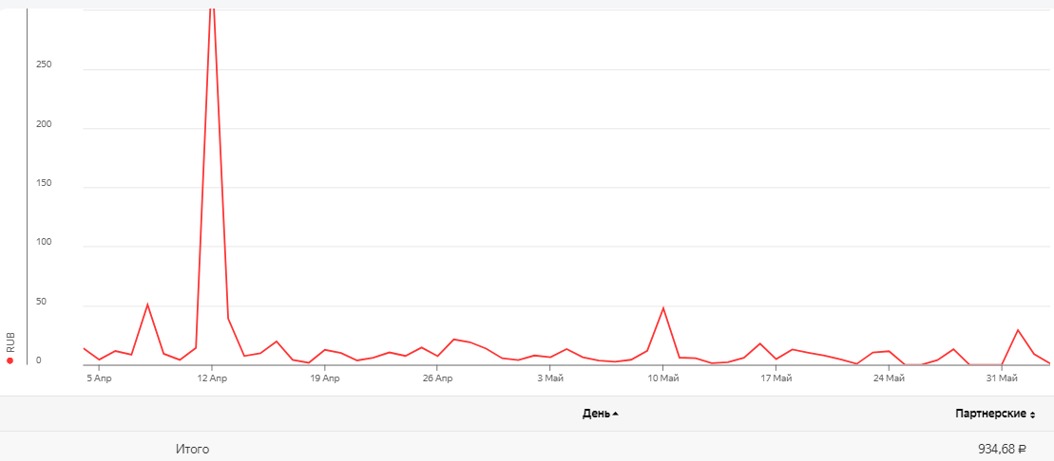Click the ascending sort arrow beside День
Image resolution: width=1054 pixels, height=461 pixels.
point(616,415)
